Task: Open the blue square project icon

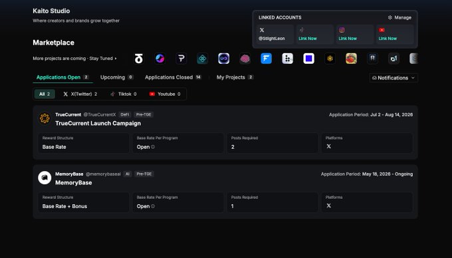Action: (x=308, y=59)
